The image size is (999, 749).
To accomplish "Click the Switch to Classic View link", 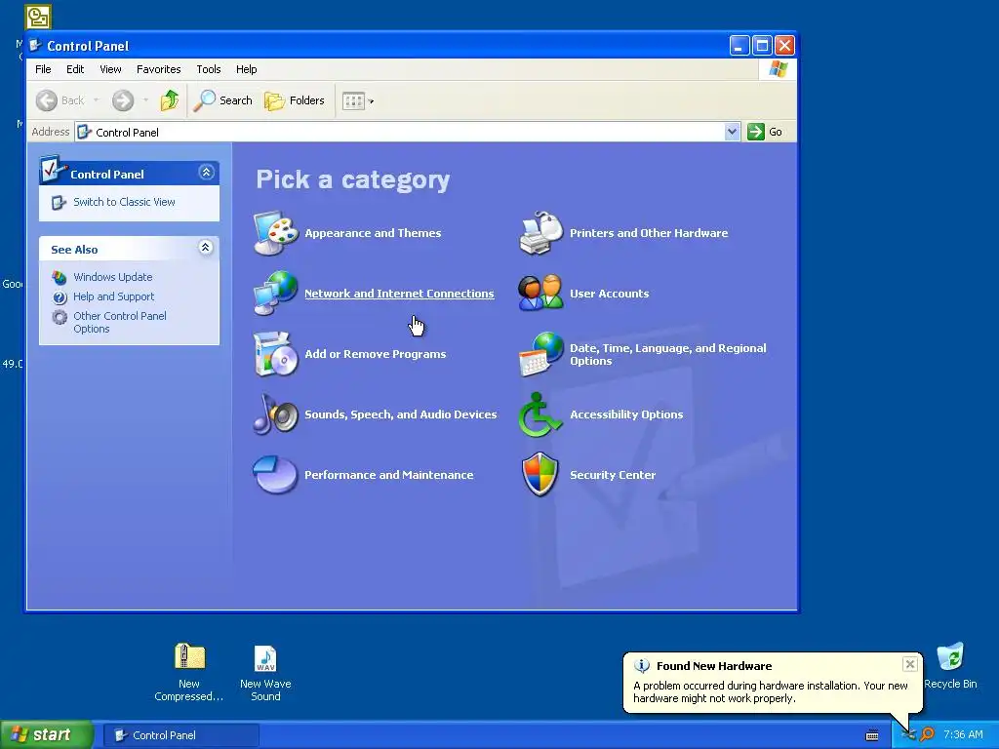I will coord(124,202).
